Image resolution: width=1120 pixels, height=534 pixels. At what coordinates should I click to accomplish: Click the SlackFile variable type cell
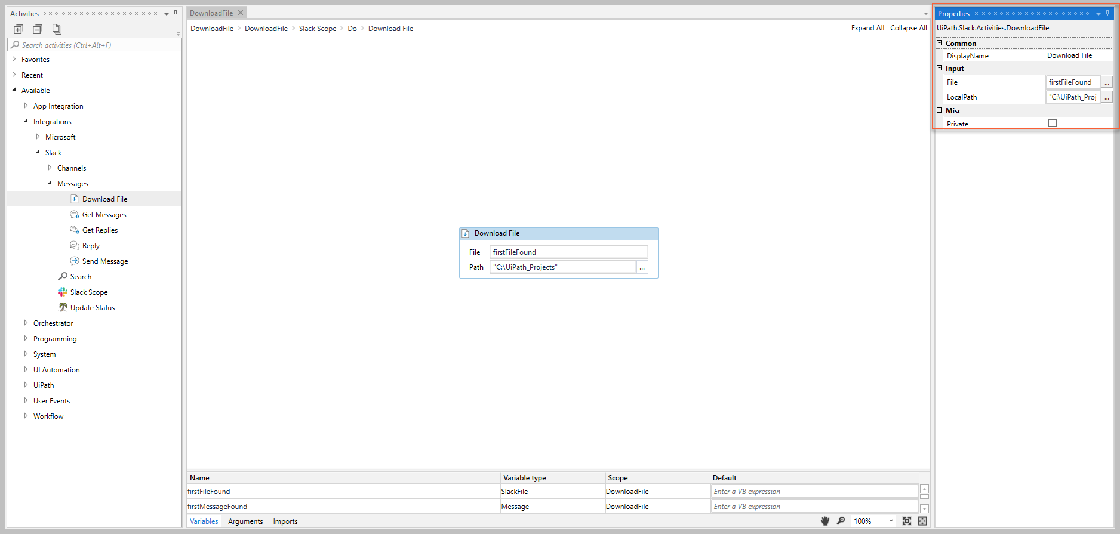[552, 491]
